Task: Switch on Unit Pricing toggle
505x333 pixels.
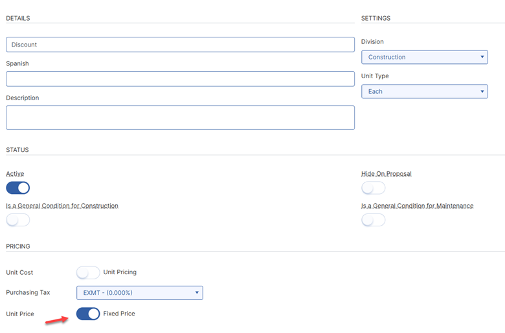Action: coord(88,272)
